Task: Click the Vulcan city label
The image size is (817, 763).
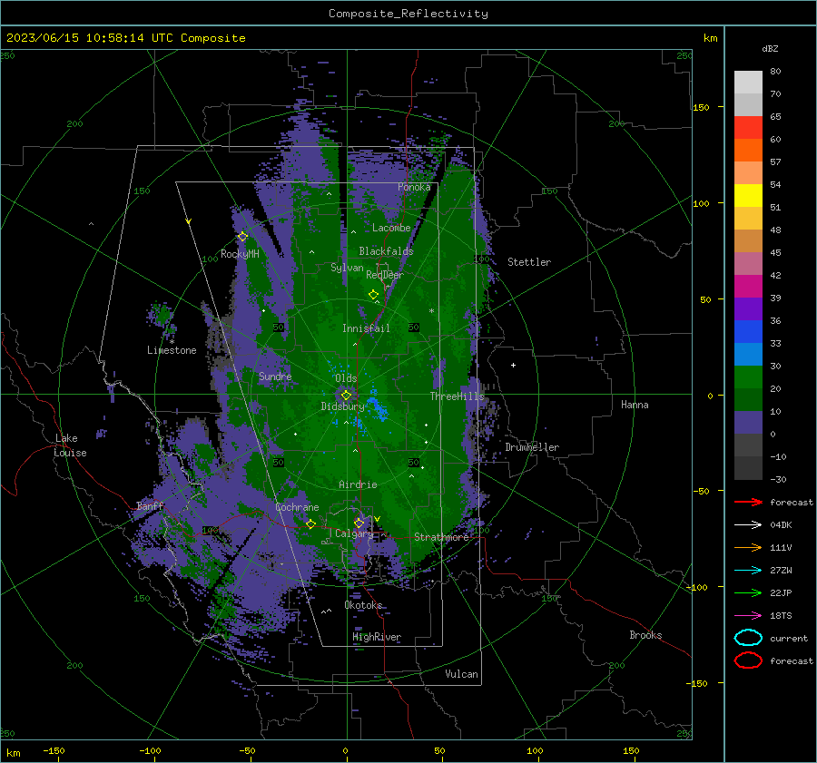Action: [461, 674]
